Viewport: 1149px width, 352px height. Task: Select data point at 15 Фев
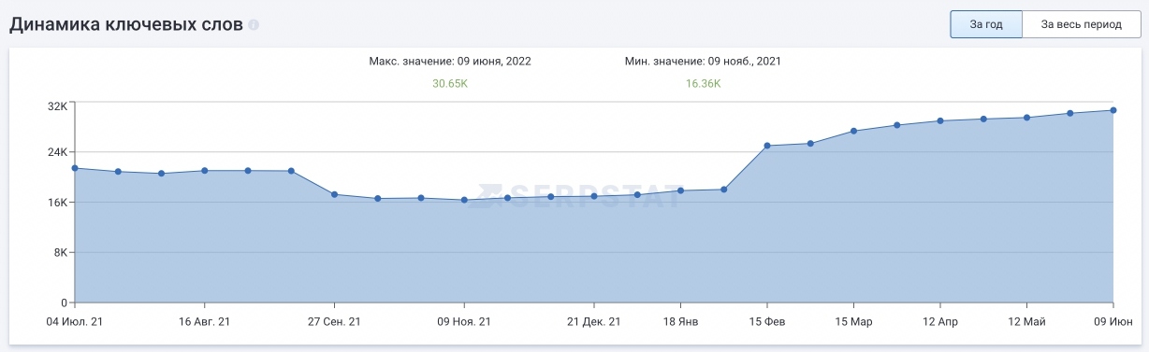coord(767,146)
